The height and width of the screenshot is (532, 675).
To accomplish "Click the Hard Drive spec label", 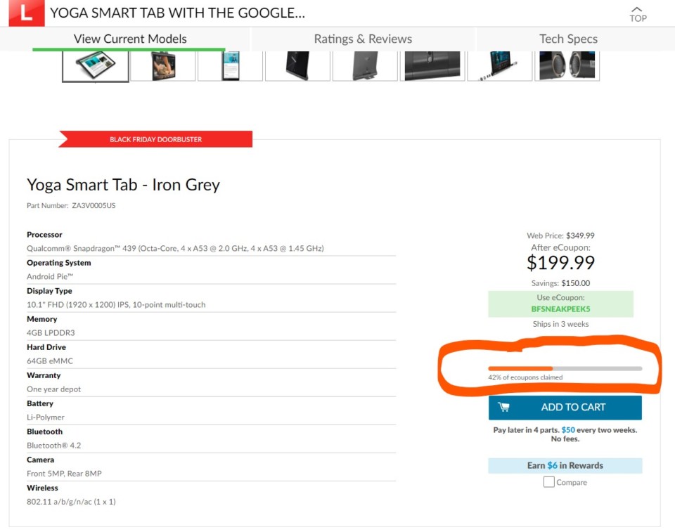I will pyautogui.click(x=46, y=347).
